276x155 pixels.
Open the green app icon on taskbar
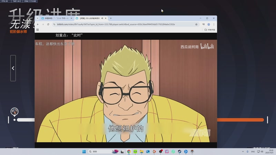point(135,152)
